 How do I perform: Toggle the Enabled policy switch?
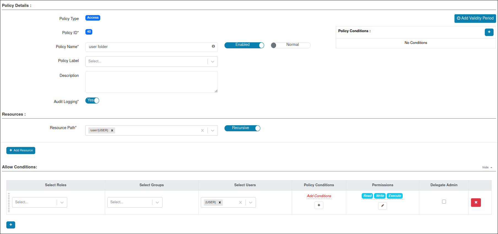[x=244, y=45]
